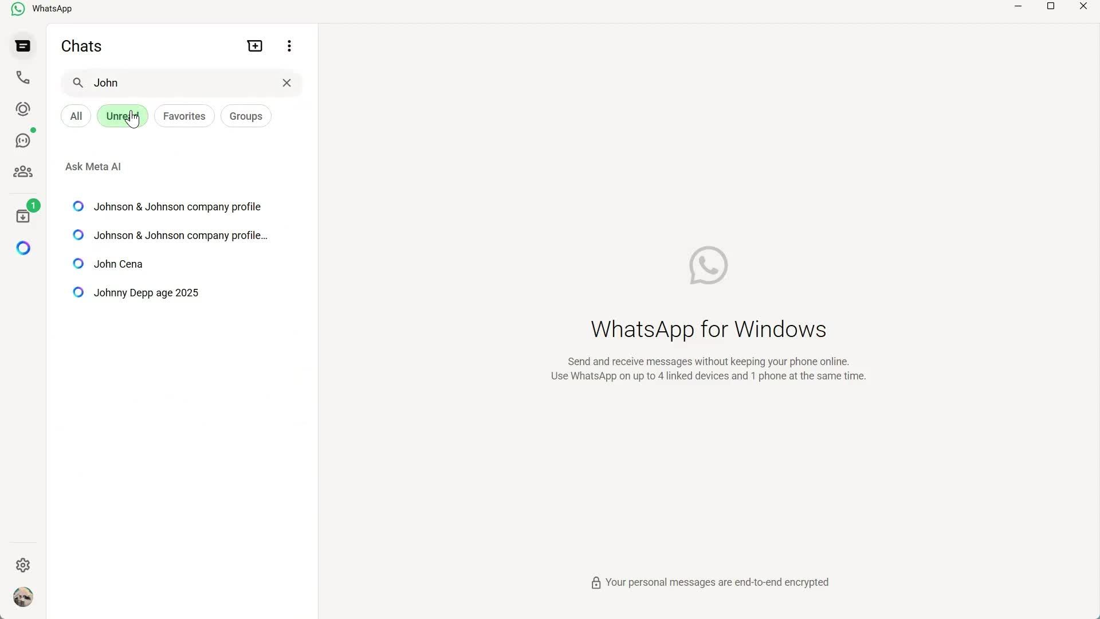This screenshot has height=619, width=1100.
Task: Open the Chats tab in sidebar
Action: pyautogui.click(x=23, y=46)
